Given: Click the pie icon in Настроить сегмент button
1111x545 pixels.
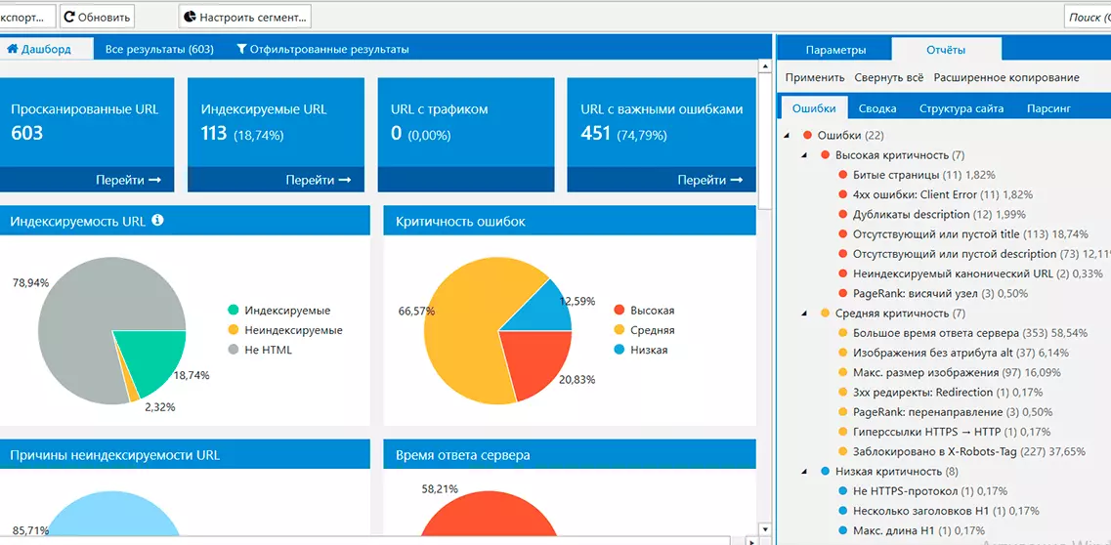Looking at the screenshot, I should (190, 17).
